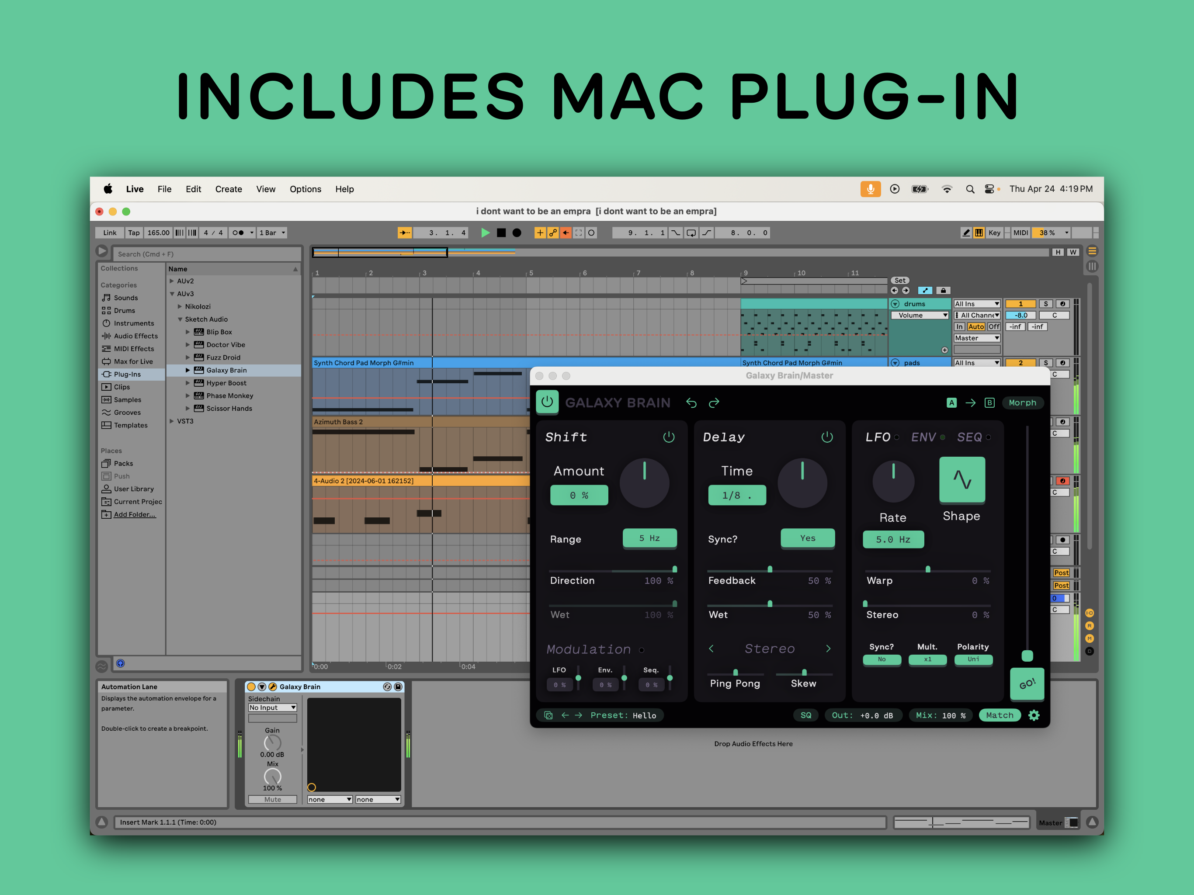Viewport: 1194px width, 895px height.
Task: Go to previous preset arrow
Action: (565, 715)
